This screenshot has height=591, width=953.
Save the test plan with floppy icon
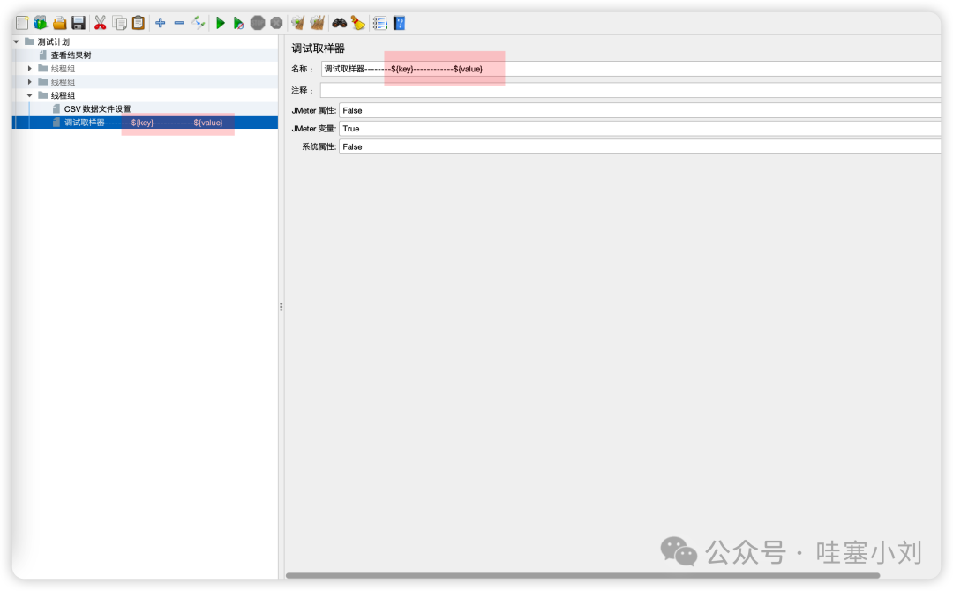tap(79, 23)
